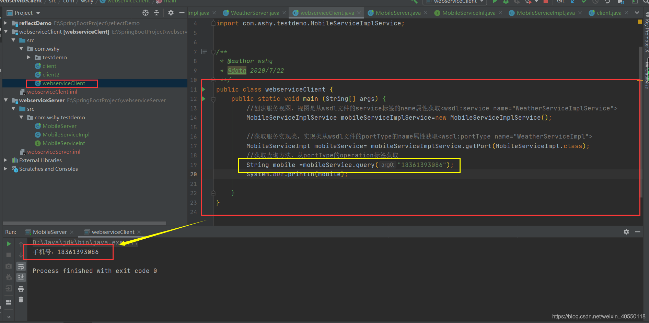Show the hidden editor tabs list

[x=637, y=13]
